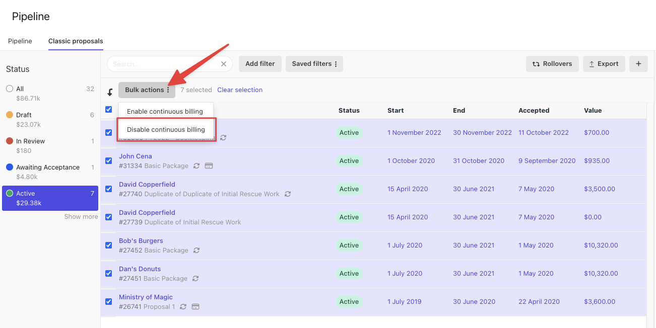Click the credit card icon for Ministry of Magic
The width and height of the screenshot is (656, 328).
pyautogui.click(x=195, y=307)
